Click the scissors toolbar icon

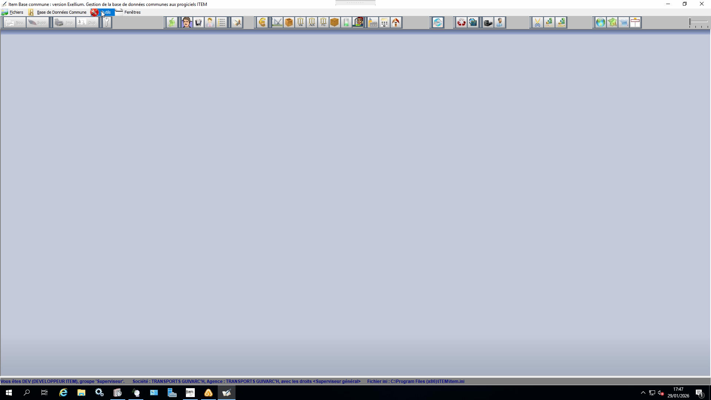click(x=537, y=23)
